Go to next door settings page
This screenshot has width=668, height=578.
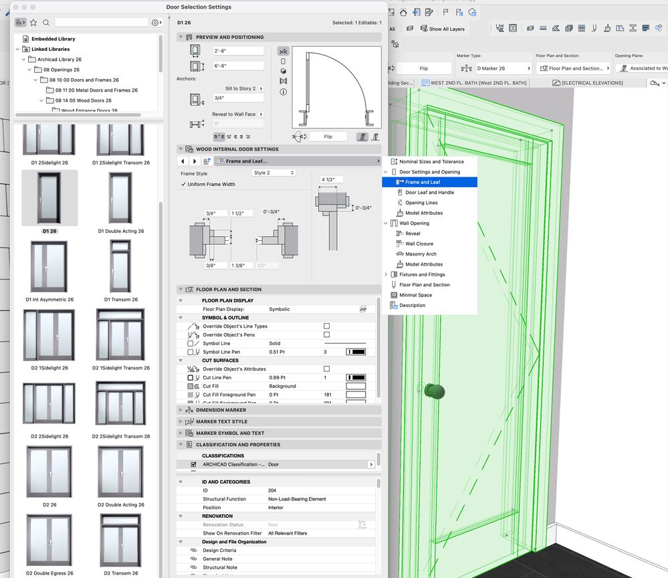pos(195,161)
